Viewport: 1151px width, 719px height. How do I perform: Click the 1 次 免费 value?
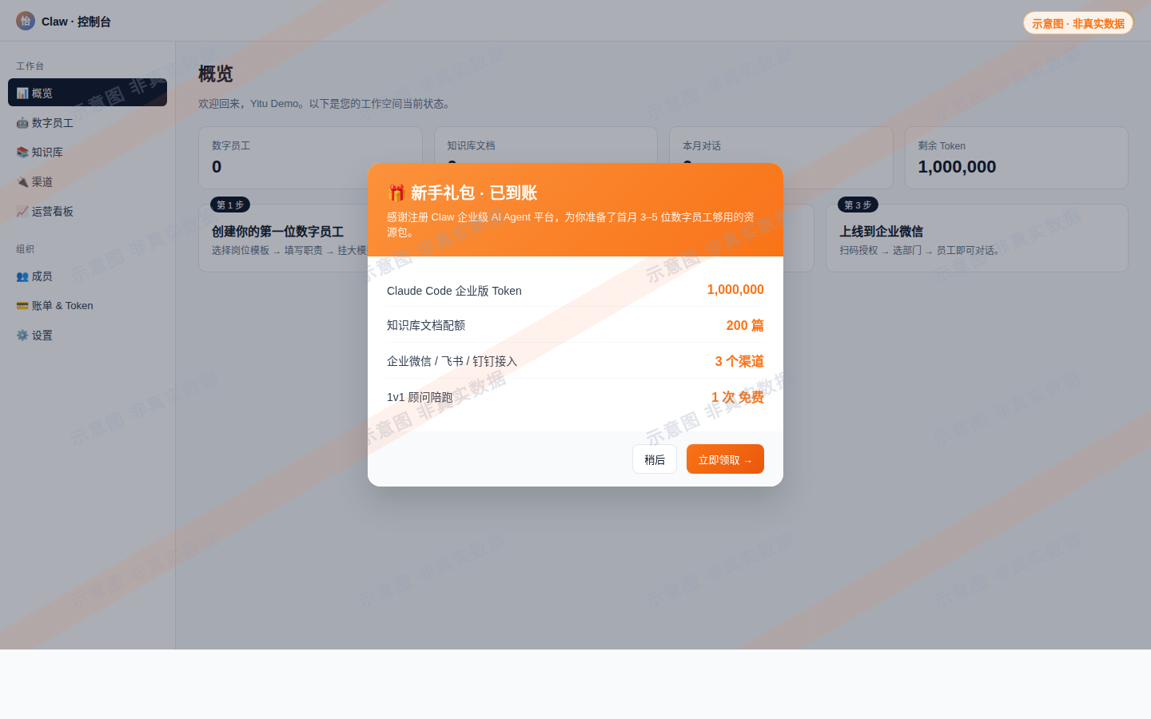tap(738, 397)
